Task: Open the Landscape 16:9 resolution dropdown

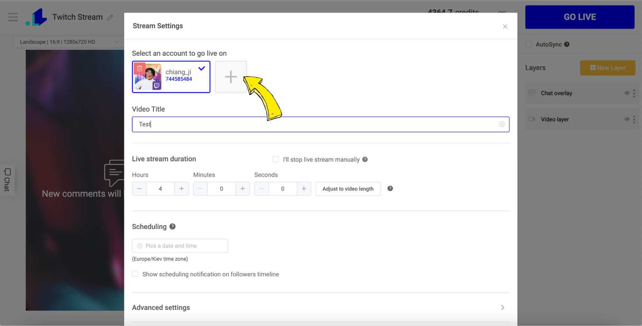Action: pyautogui.click(x=68, y=42)
